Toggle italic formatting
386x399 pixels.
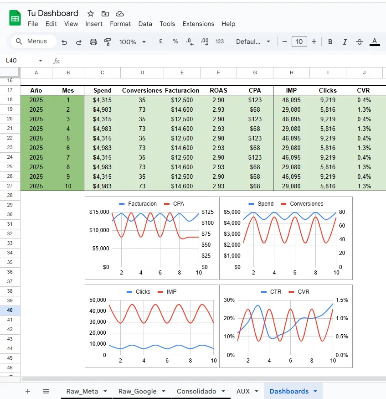pos(345,42)
